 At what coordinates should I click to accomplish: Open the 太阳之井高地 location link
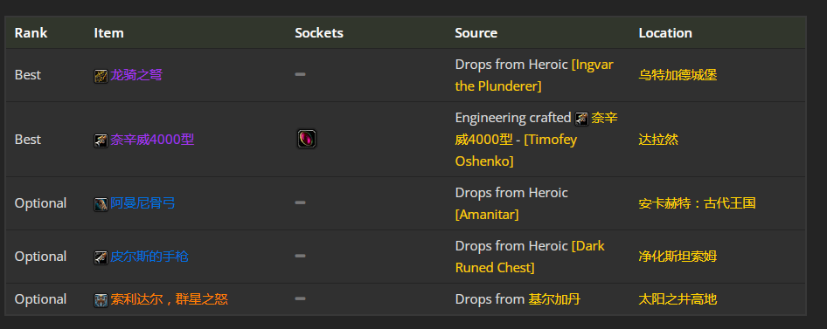tap(678, 299)
